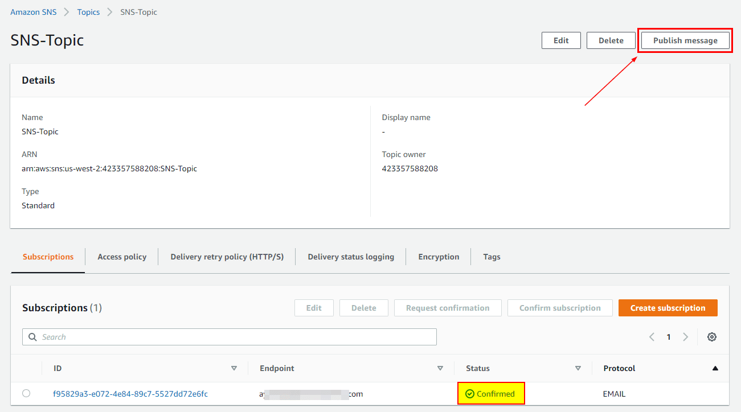Viewport: 741px width, 412px height.
Task: Sort by Status column using its arrow
Action: 578,368
